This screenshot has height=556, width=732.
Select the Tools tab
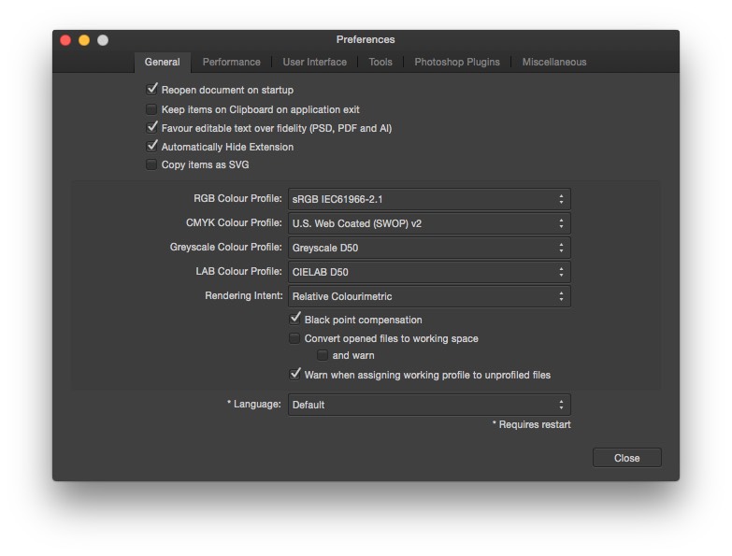pos(380,63)
